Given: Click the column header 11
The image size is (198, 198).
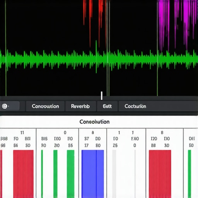Looking at the screenshot, I should pyautogui.click(x=22, y=133).
